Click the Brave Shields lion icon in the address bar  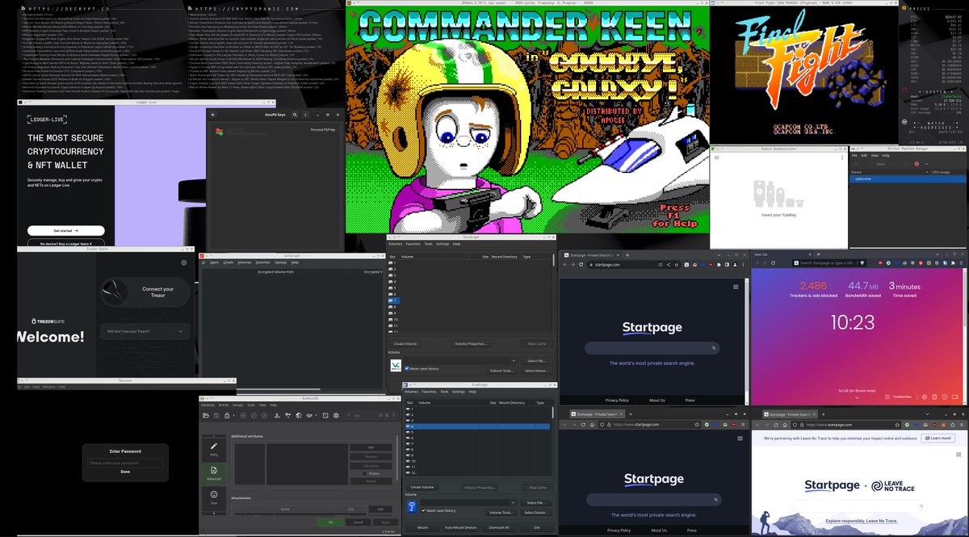(x=862, y=262)
